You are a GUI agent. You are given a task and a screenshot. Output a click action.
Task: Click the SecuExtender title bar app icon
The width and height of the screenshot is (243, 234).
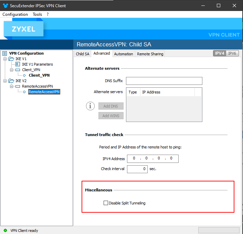click(x=5, y=6)
